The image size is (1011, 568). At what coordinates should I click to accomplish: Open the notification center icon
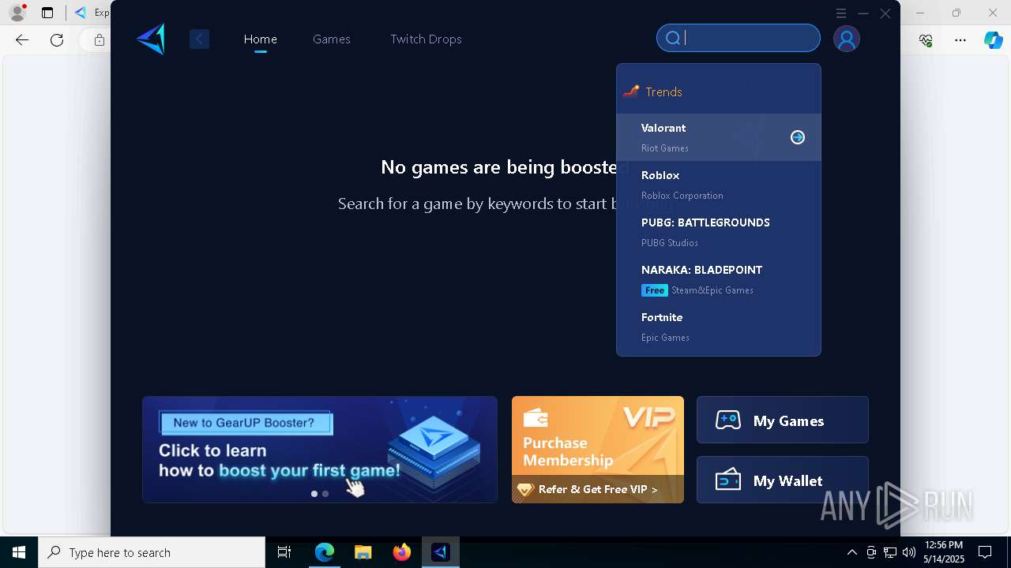click(x=985, y=552)
